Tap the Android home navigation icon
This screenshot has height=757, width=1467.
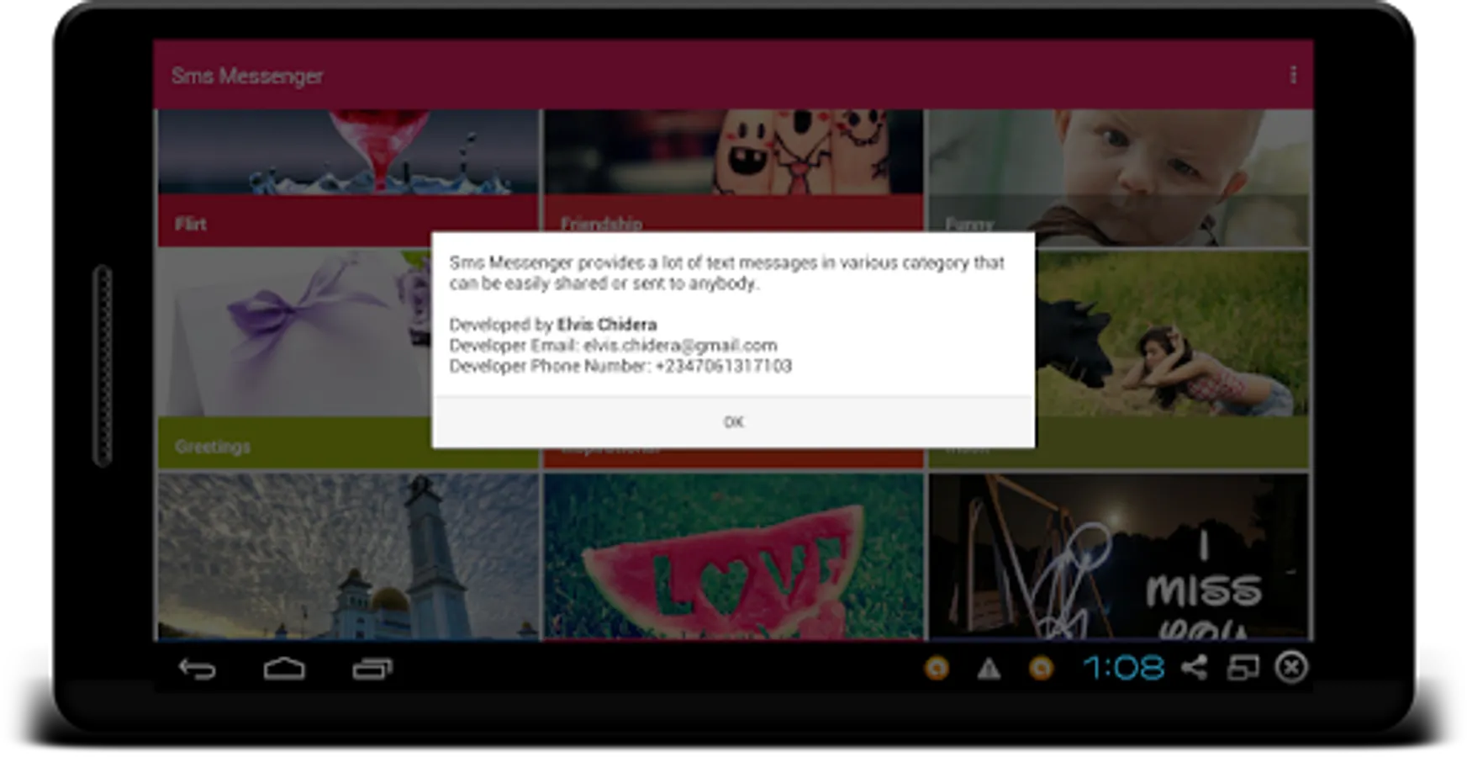pyautogui.click(x=284, y=669)
